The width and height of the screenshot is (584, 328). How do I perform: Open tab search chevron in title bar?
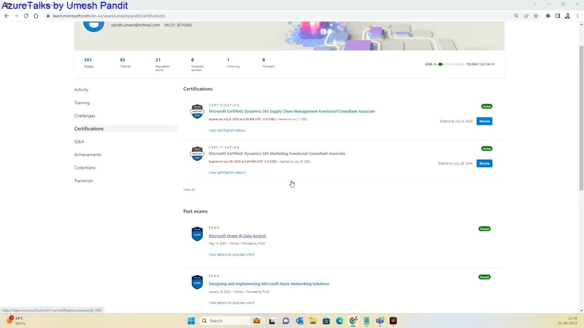coord(535,5)
